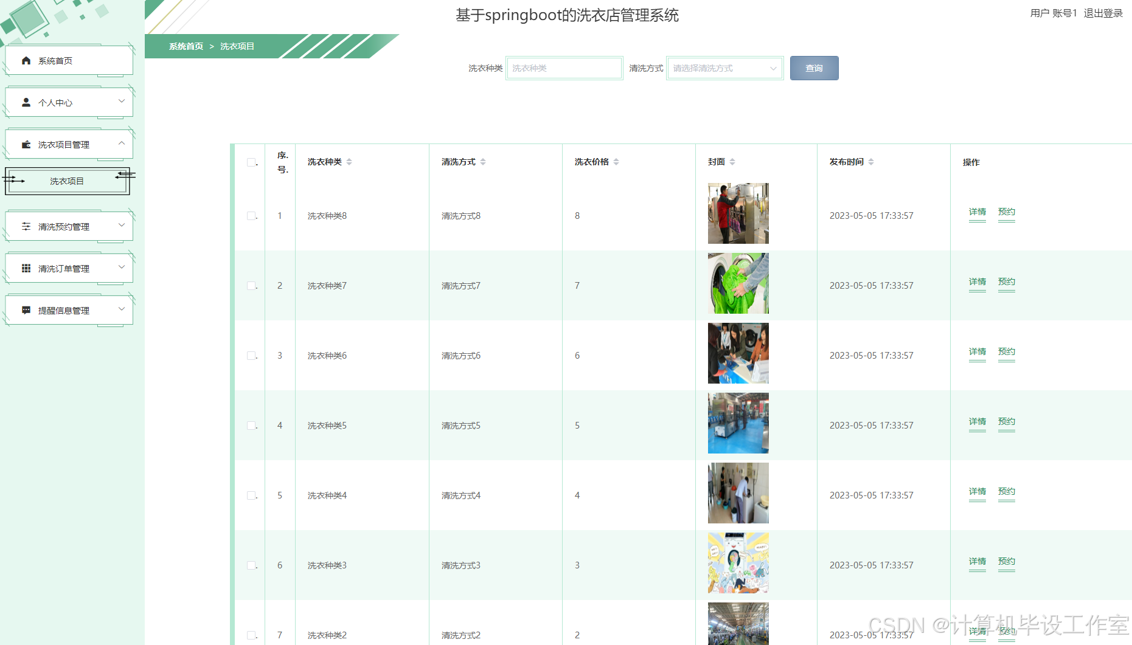This screenshot has height=645, width=1132.
Task: Click 预约 for 洗衣种类8
Action: (x=1007, y=212)
